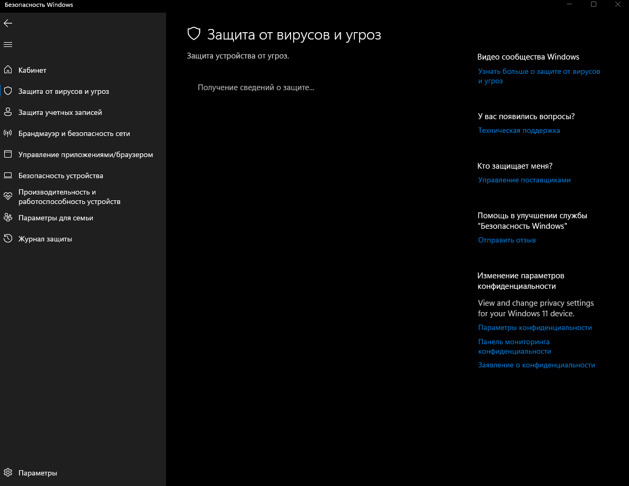The height and width of the screenshot is (486, 629).
Task: Open the Кабинет section
Action: coord(83,70)
